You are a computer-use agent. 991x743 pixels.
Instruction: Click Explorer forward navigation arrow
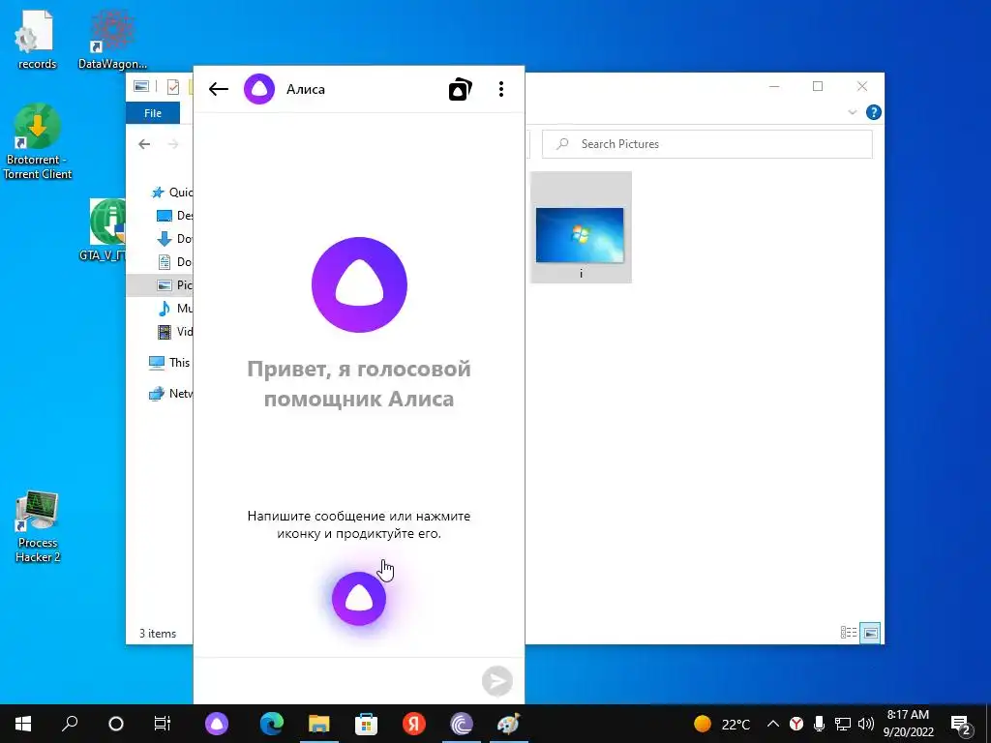click(x=173, y=144)
